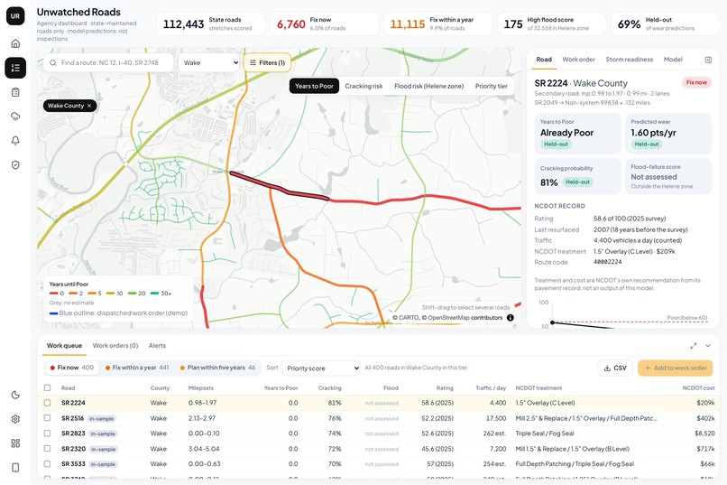Open the home icon in sidebar
The width and height of the screenshot is (727, 485).
(15, 43)
